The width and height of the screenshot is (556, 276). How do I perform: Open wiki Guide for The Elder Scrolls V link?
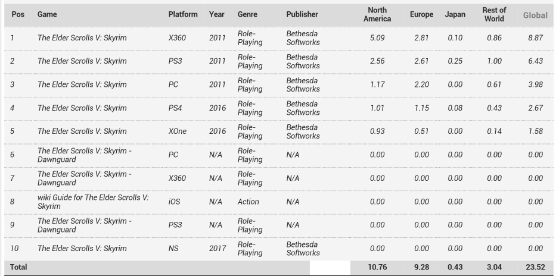pos(92,202)
